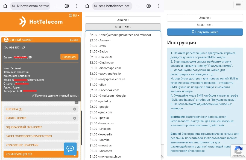Copy the ID 998857 with copy icon
This screenshot has height=160, width=246.
click(24, 48)
